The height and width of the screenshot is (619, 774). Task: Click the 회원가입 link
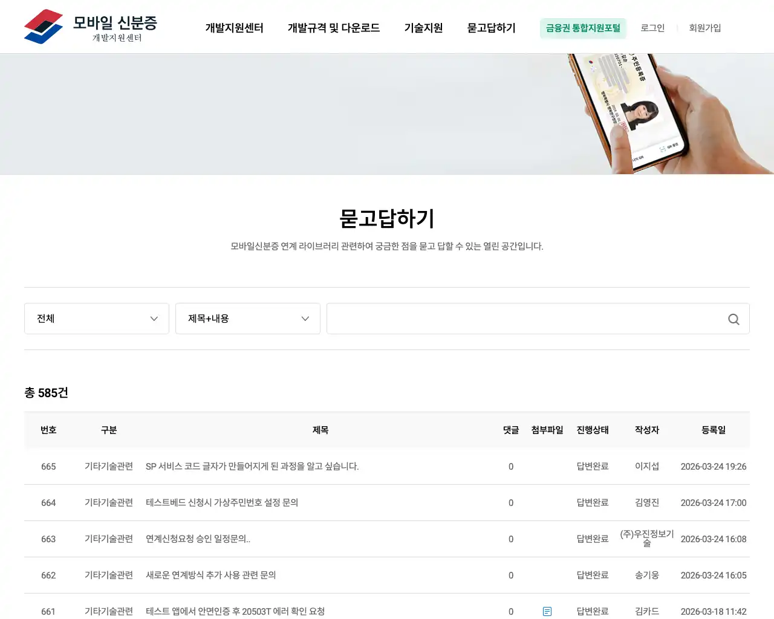[x=704, y=28]
